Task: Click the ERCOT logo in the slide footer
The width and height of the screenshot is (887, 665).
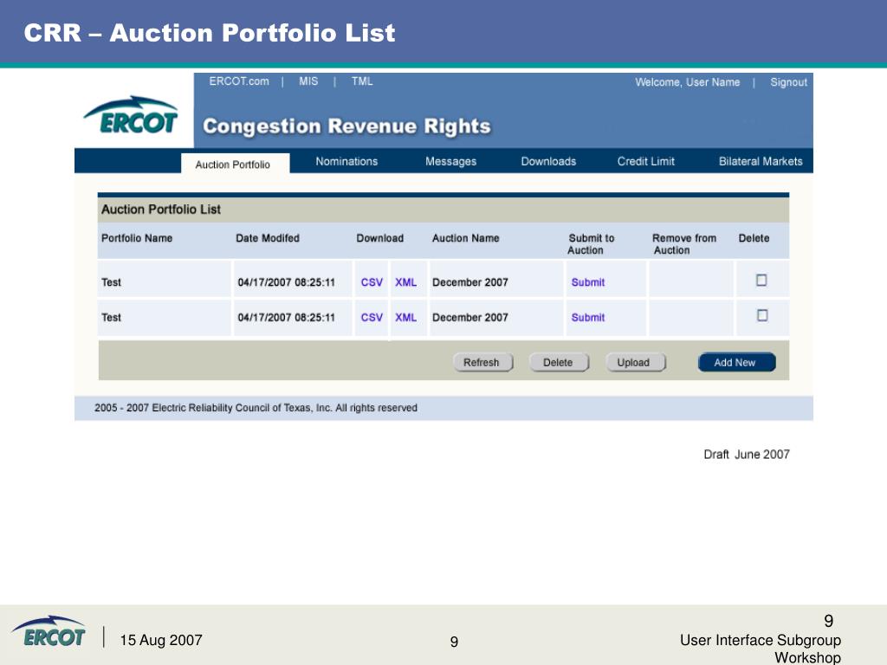Action: [x=49, y=631]
